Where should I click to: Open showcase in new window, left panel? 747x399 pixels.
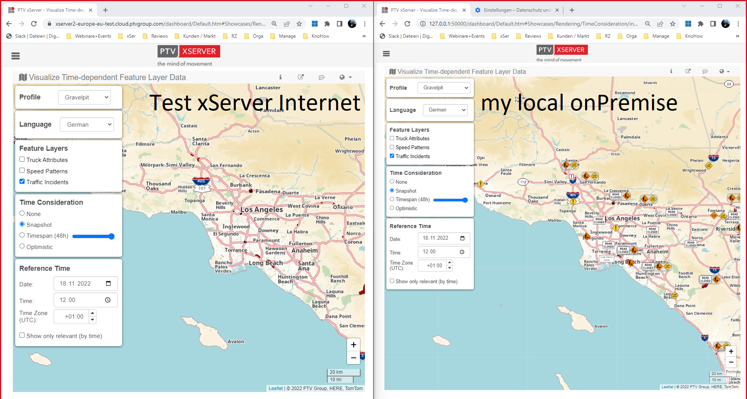pos(301,77)
